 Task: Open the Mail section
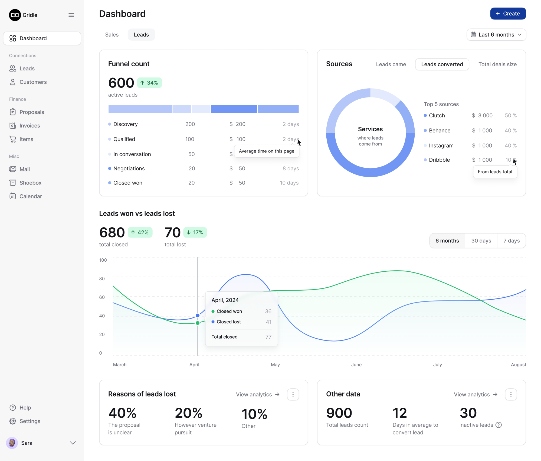[x=25, y=169]
